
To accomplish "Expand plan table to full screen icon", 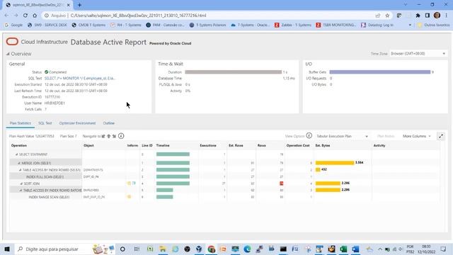I will [441, 136].
